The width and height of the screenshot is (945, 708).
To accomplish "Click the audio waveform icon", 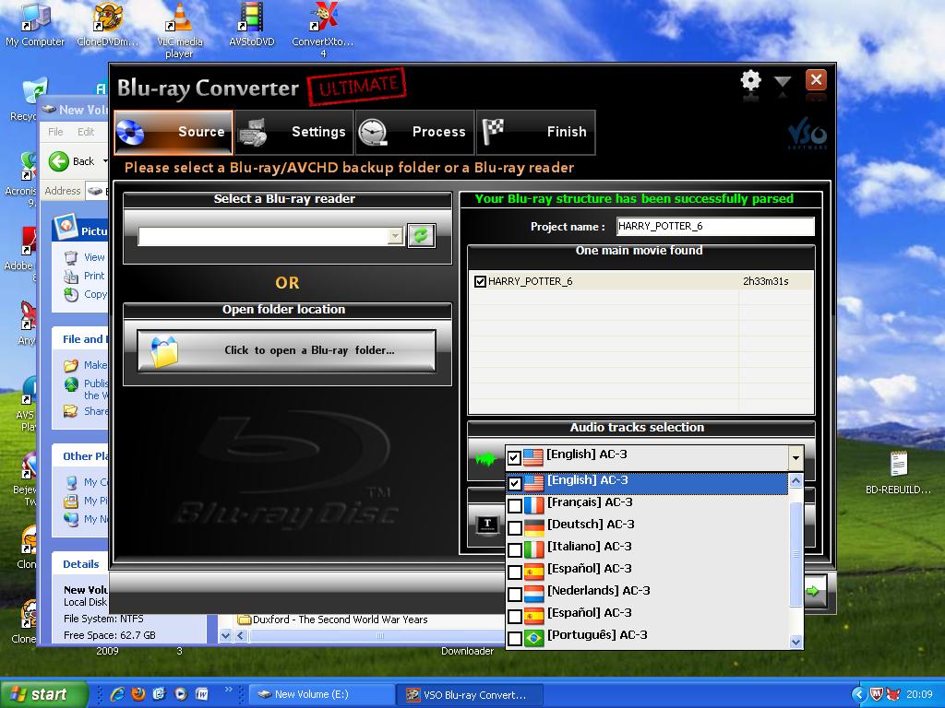I will coord(485,460).
